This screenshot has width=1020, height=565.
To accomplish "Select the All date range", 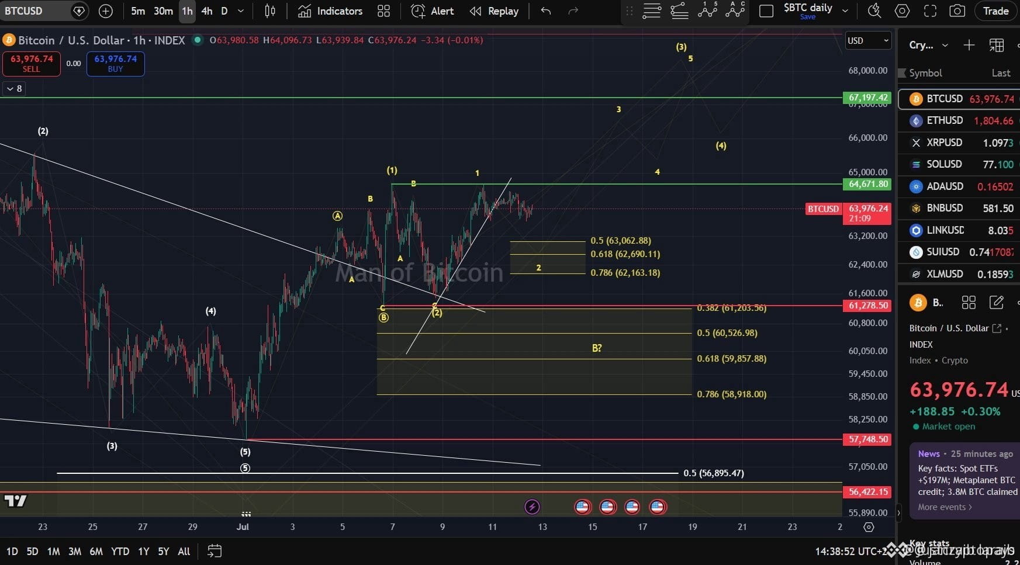I will (184, 551).
